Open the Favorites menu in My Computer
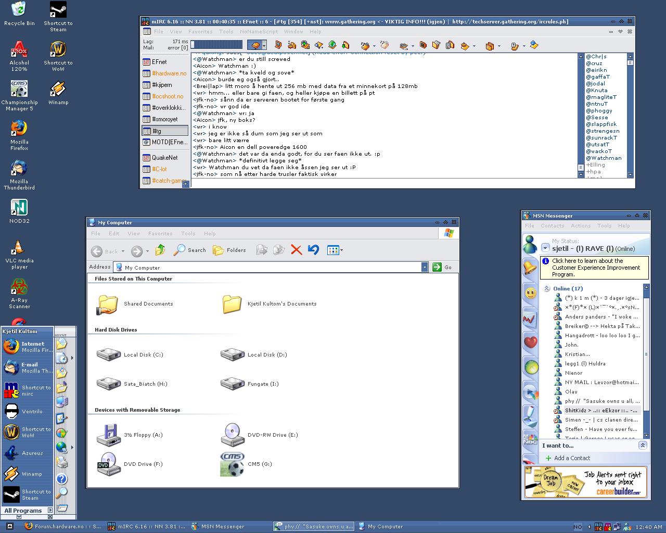Image resolution: width=666 pixels, height=533 pixels. (160, 234)
